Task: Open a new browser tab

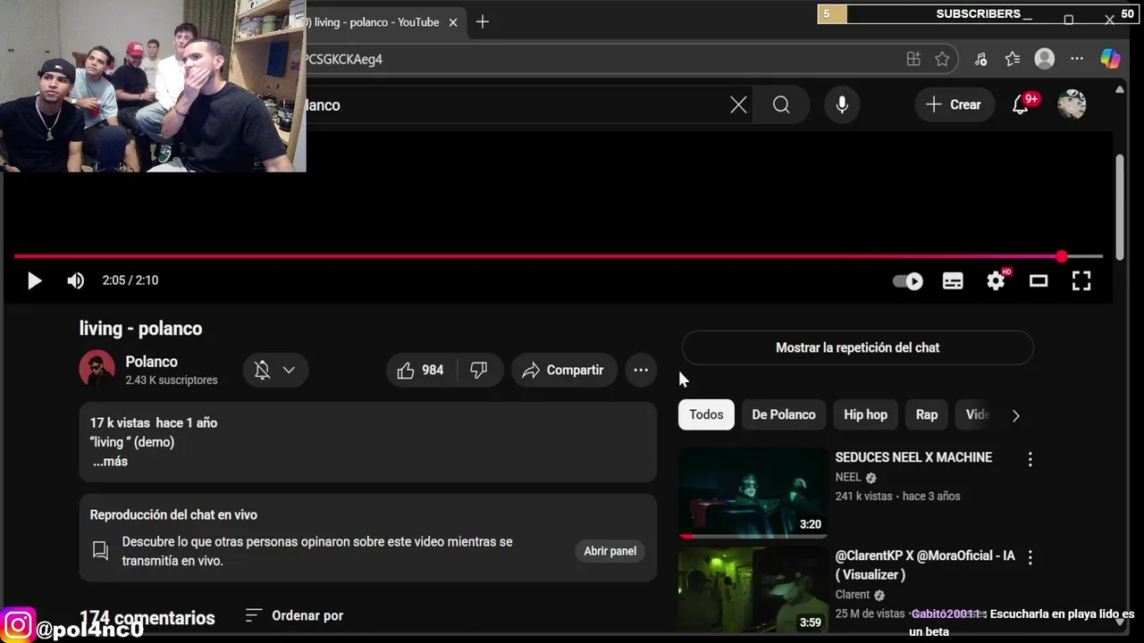Action: point(483,22)
